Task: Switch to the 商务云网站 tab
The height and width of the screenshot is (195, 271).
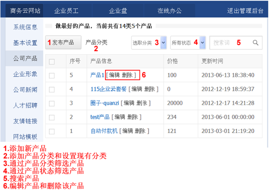Action: tap(25, 11)
